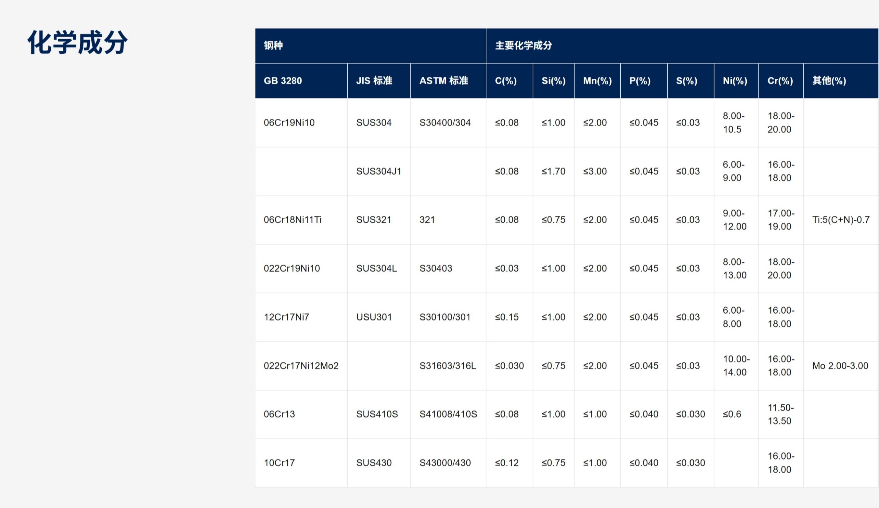Click the Ni(%) column header
The image size is (879, 508).
click(x=735, y=81)
